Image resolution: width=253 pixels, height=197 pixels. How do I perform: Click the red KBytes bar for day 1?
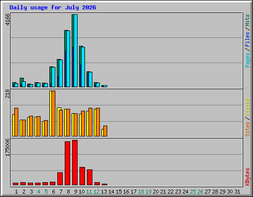pos(15,184)
